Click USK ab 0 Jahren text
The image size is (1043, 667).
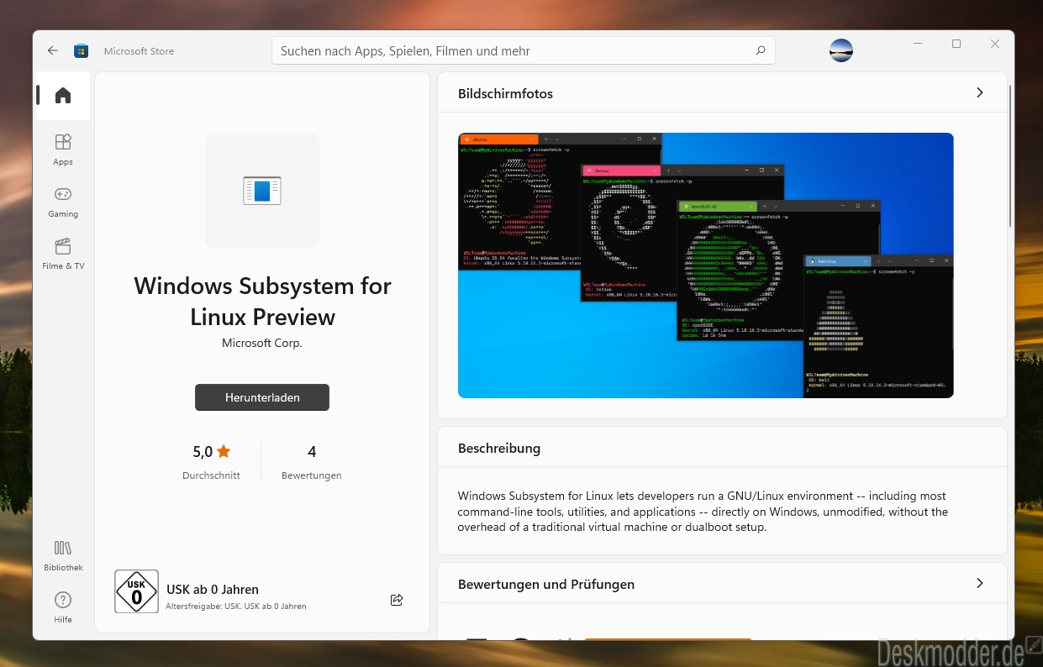[x=213, y=590]
